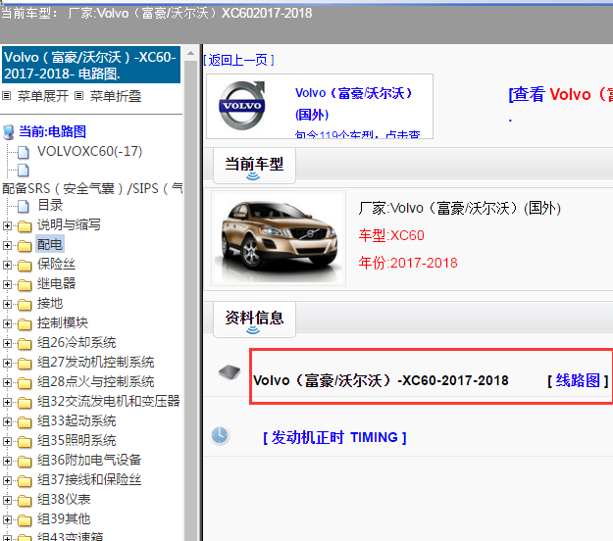
Task: Select the 组36附加电气设备 tree label
Action: (89, 460)
